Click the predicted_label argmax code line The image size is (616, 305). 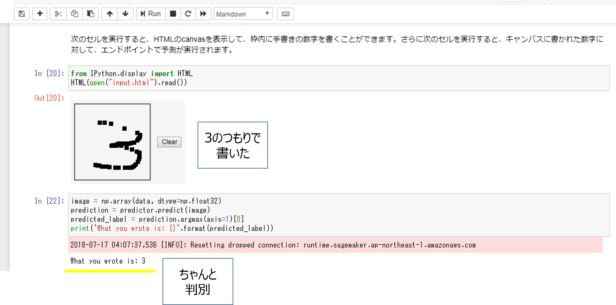click(x=157, y=219)
